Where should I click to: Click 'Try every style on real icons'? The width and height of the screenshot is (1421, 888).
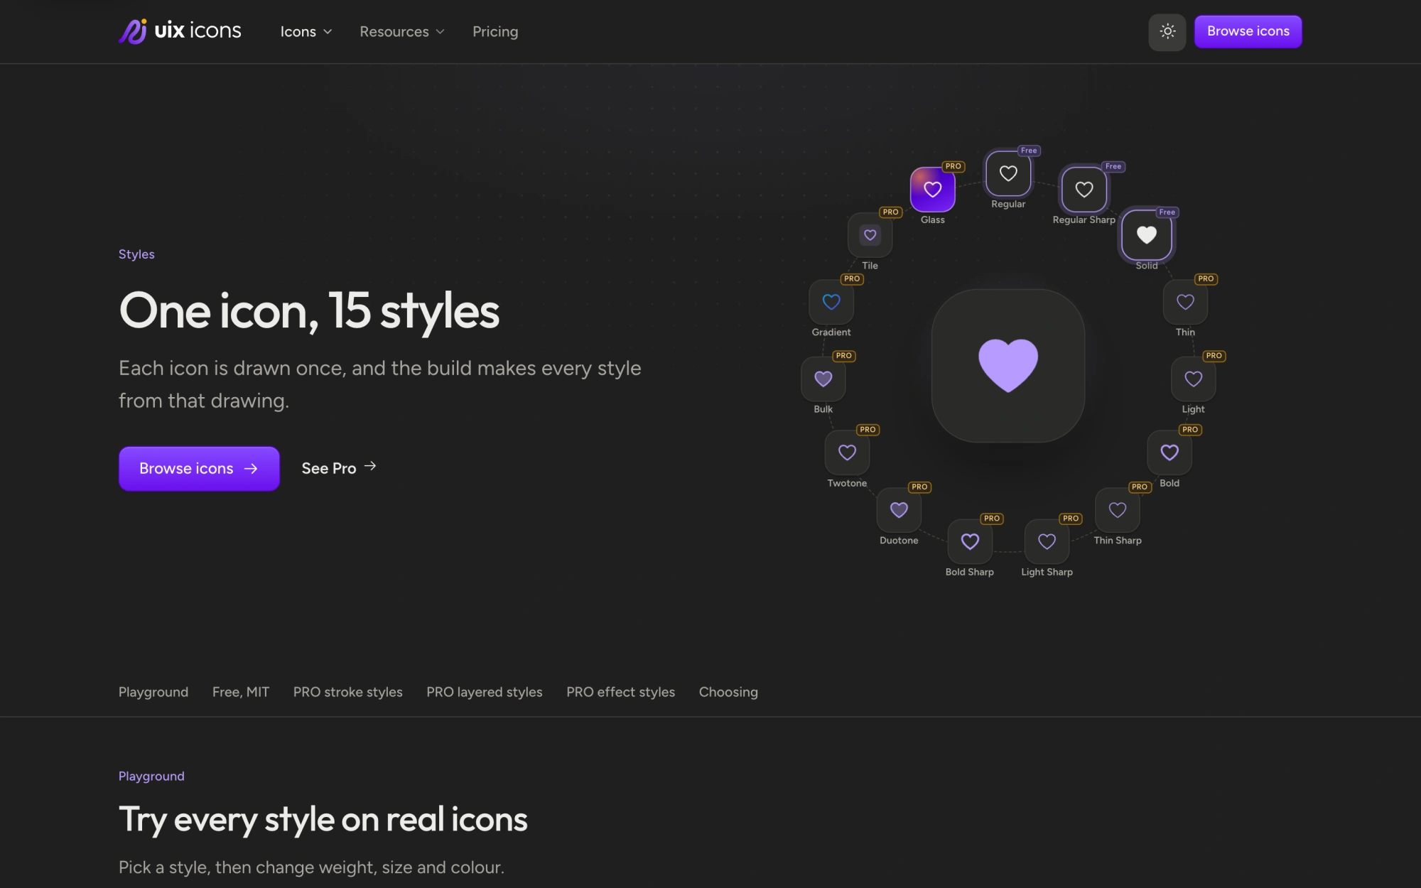(x=323, y=819)
